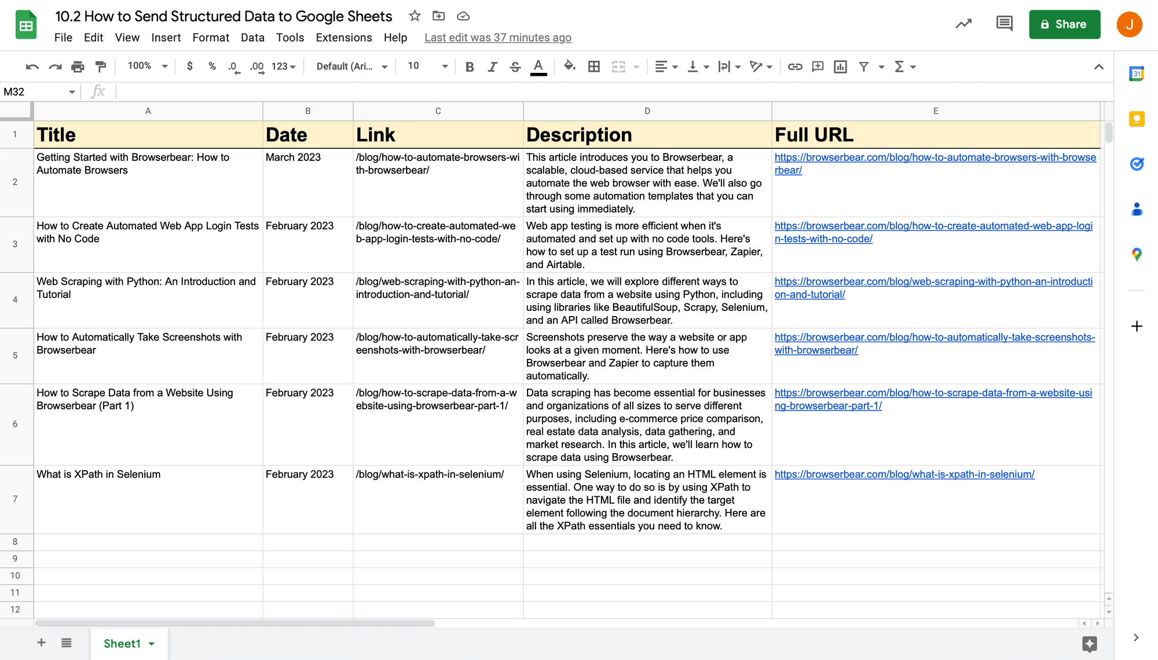
Task: Open the zoom level dropdown
Action: [x=145, y=66]
